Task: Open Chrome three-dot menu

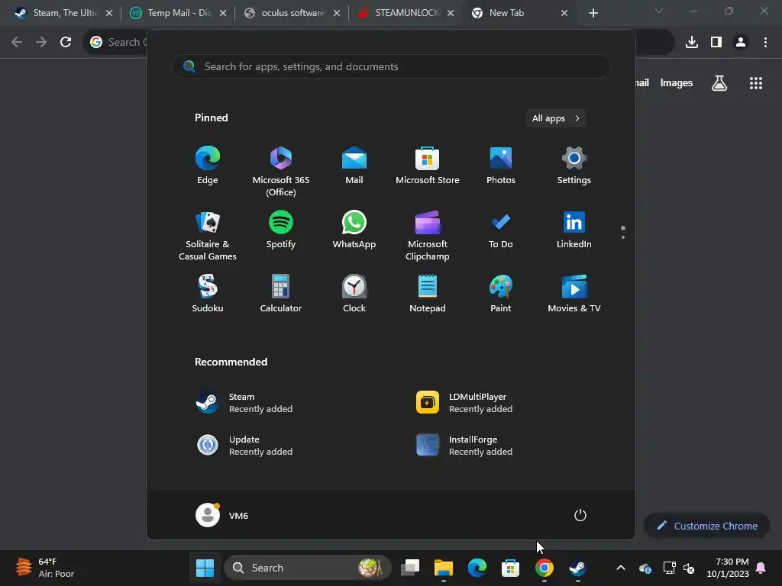Action: tap(765, 42)
